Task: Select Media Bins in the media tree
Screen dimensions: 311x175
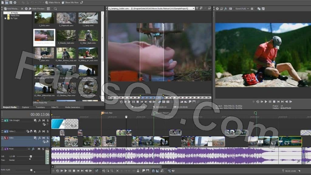Action: pyautogui.click(x=13, y=15)
